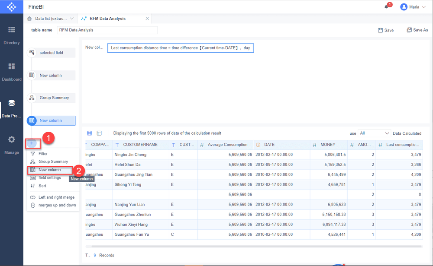Image resolution: width=433 pixels, height=266 pixels.
Task: Expand the Data list tab dropdown
Action: 71,19
